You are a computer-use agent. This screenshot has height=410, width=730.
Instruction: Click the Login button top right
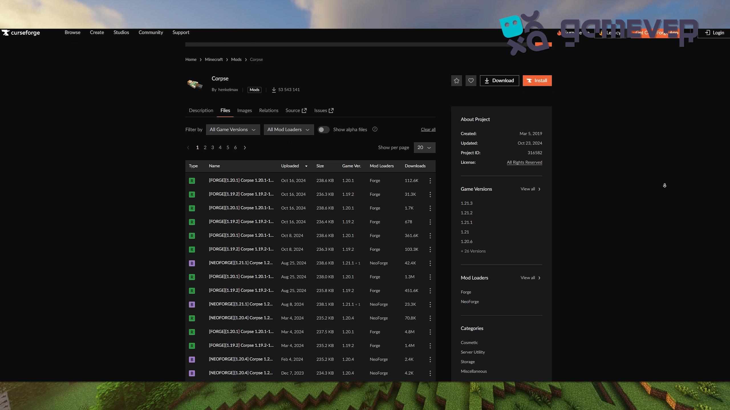pos(714,32)
